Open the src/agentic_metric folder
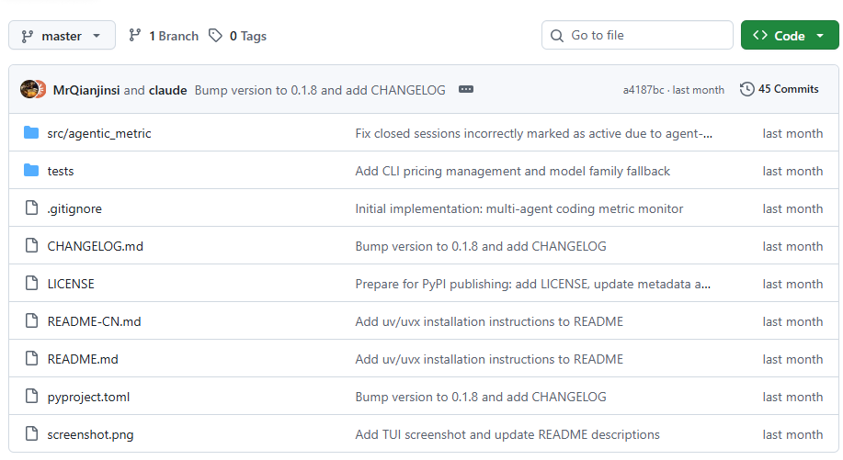The width and height of the screenshot is (843, 460). pos(99,133)
